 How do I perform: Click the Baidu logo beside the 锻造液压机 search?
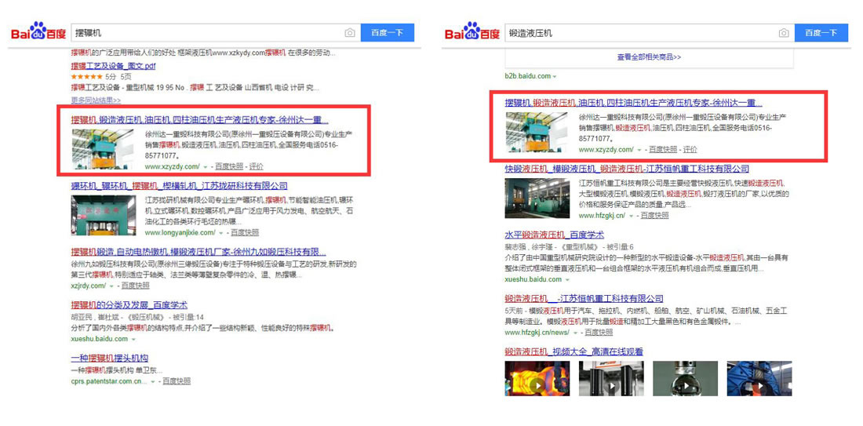(472, 33)
